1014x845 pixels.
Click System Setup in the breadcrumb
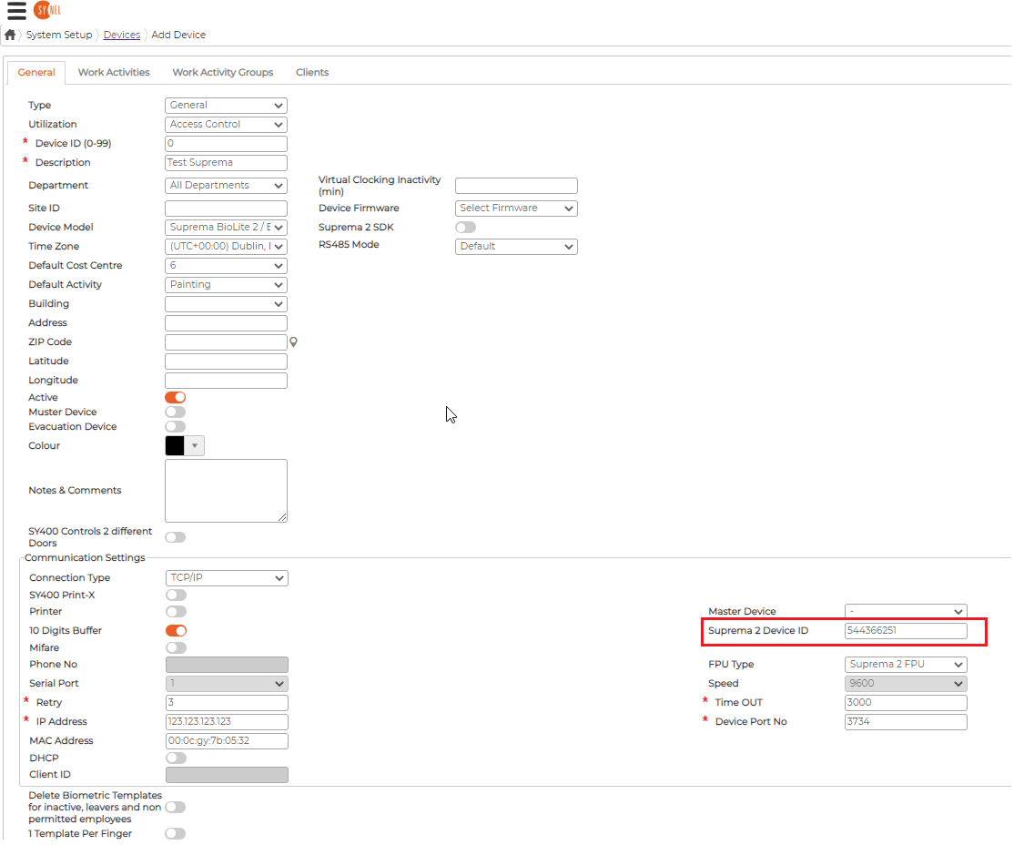[59, 35]
